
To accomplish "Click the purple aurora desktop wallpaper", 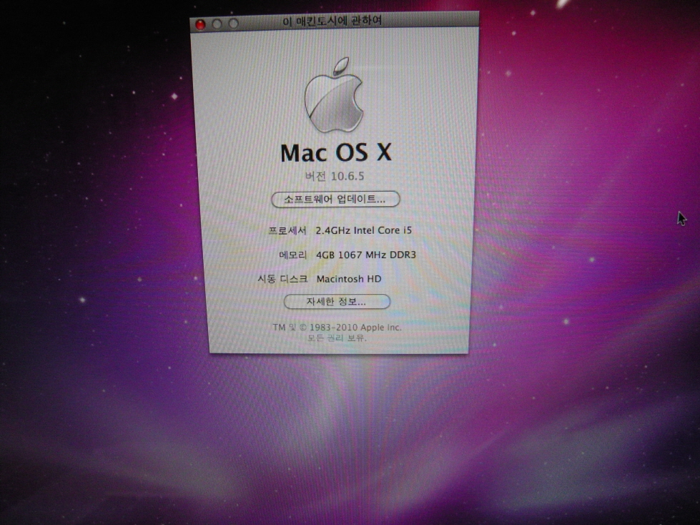I will 572,322.
